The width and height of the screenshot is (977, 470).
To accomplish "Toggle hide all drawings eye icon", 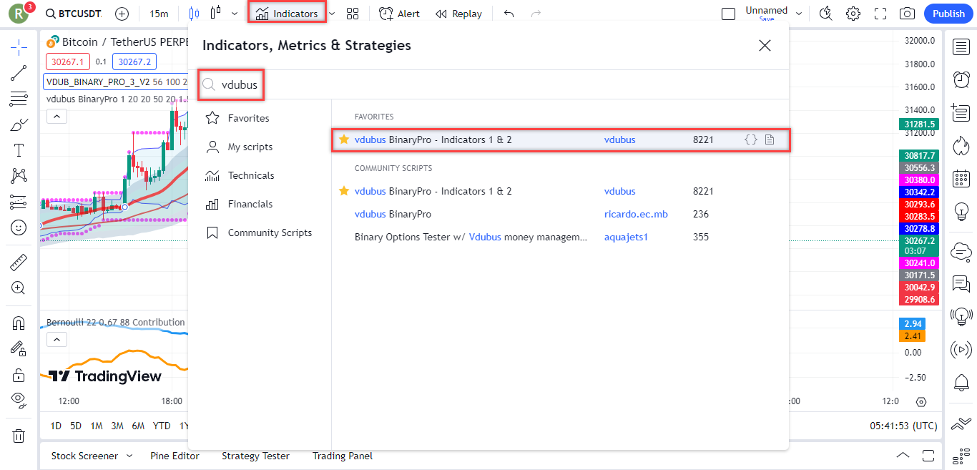I will [19, 399].
